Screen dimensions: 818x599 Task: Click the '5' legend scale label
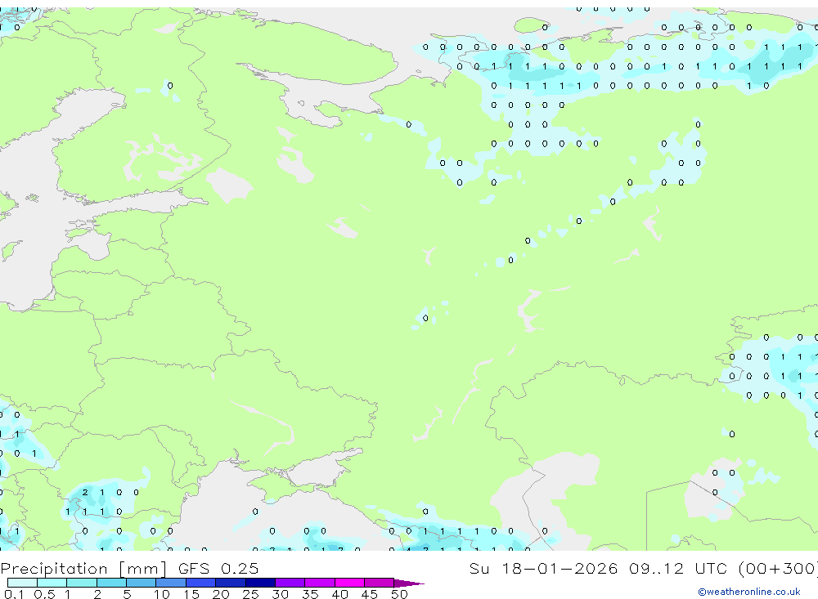click(x=127, y=594)
